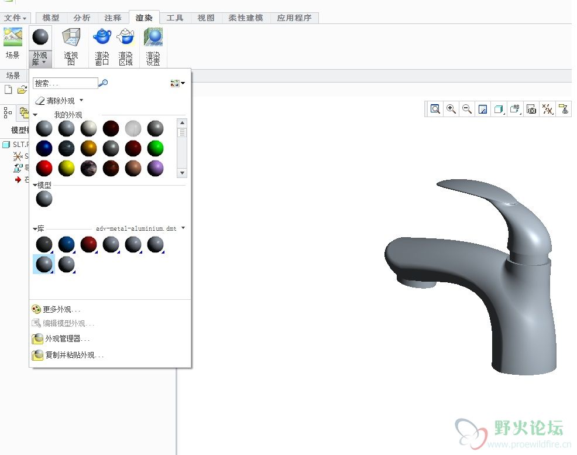The width and height of the screenshot is (577, 455).
Task: Click the annotation display icon at toolbar end
Action: (564, 109)
